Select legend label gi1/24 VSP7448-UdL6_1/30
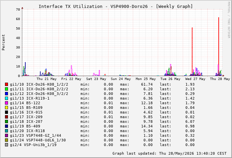Viewport: 232px width, 158px height. point(38,140)
